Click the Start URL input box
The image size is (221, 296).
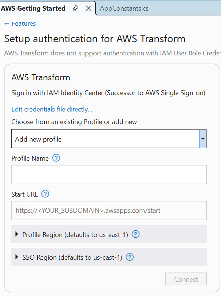tap(109, 211)
